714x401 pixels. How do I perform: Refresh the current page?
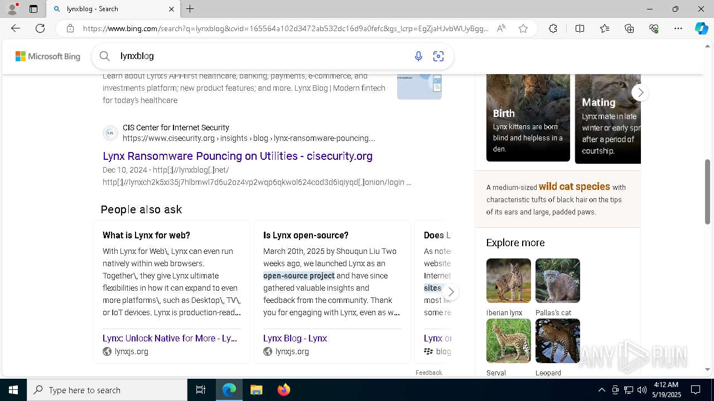(x=40, y=28)
